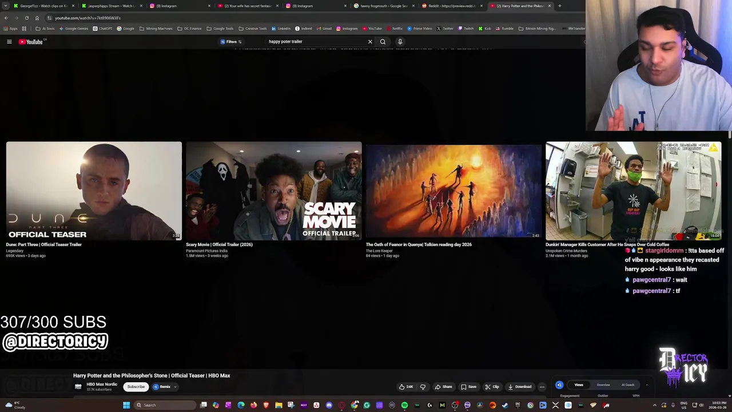Open the browser home button

coord(37,18)
